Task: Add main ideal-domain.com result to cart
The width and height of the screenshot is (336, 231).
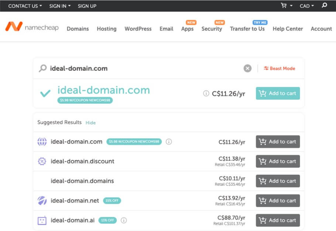Action: click(x=278, y=93)
